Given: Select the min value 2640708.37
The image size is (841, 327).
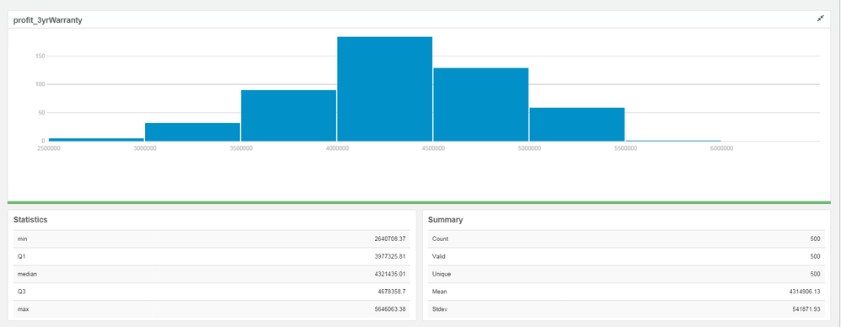Looking at the screenshot, I should [390, 239].
